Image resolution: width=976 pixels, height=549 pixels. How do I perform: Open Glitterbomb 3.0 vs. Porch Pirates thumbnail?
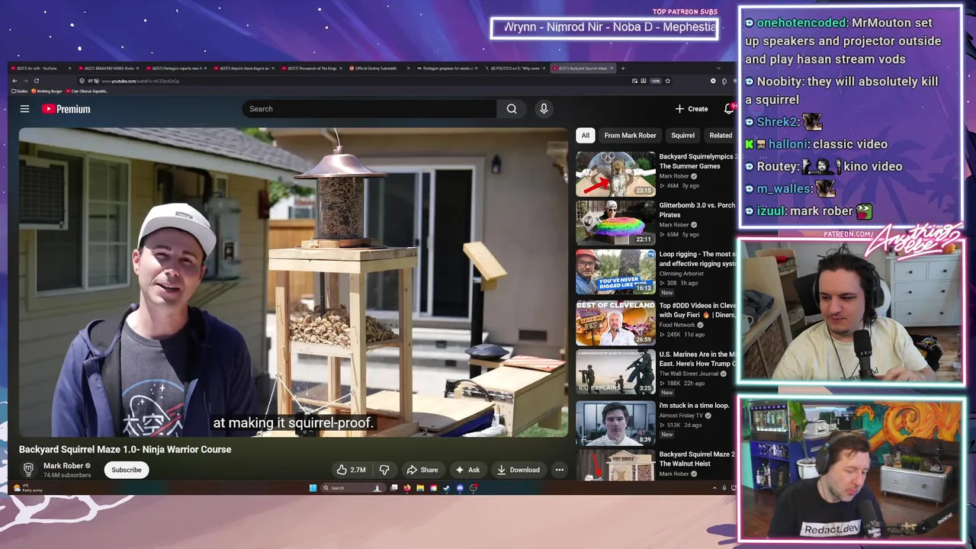point(615,223)
